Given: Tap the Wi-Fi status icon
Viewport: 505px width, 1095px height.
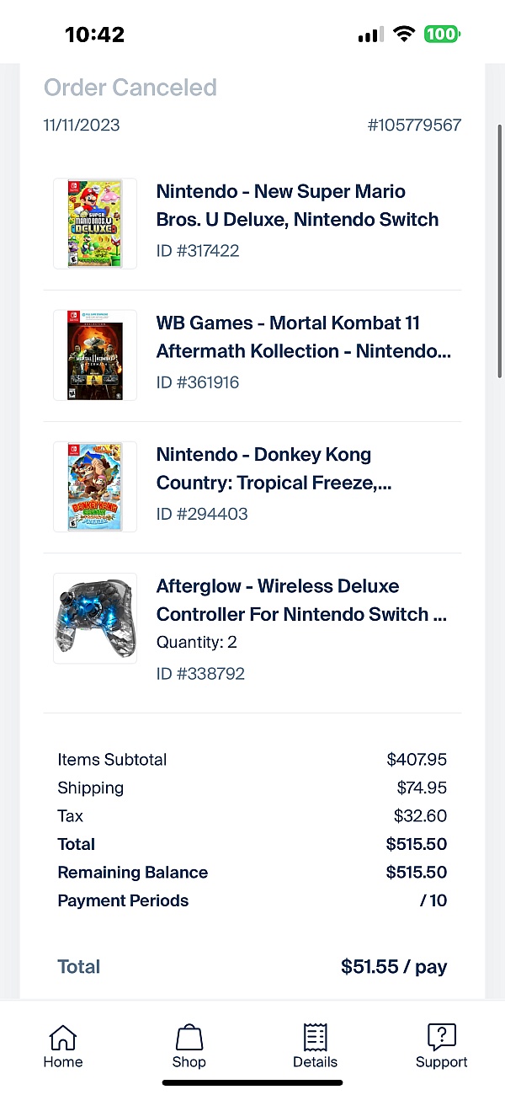Looking at the screenshot, I should pos(404,35).
